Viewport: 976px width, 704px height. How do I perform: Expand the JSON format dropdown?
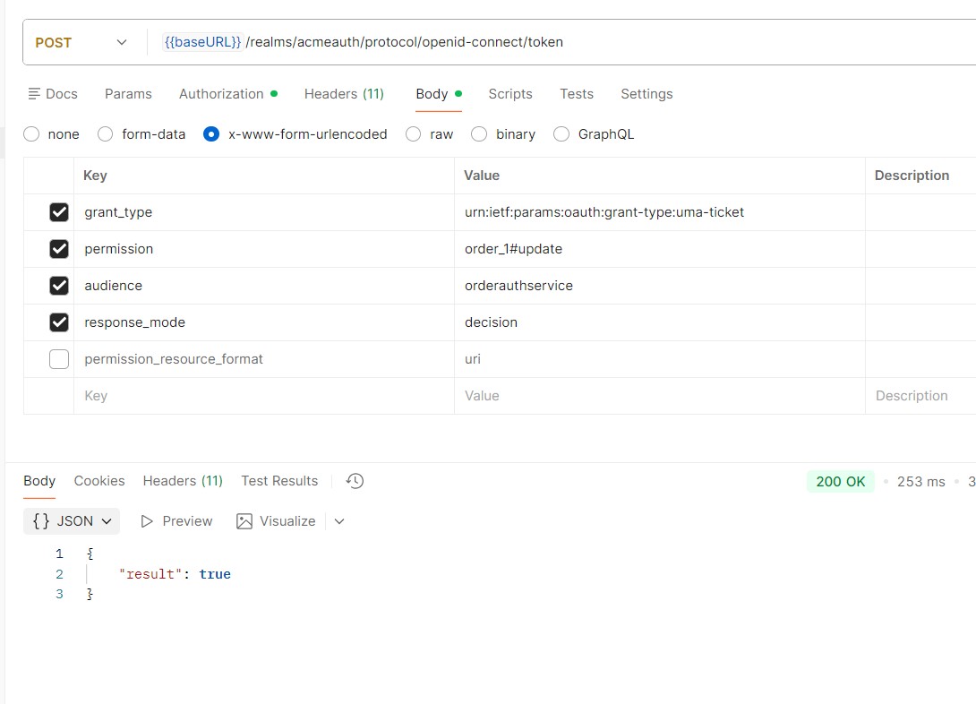click(x=72, y=521)
